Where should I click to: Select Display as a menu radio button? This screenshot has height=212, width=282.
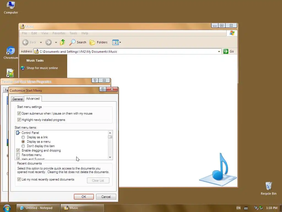pyautogui.click(x=23, y=142)
